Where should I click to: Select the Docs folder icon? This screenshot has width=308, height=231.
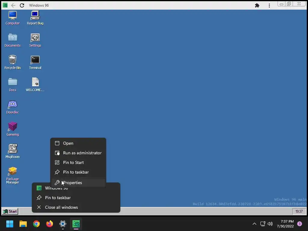13,85
